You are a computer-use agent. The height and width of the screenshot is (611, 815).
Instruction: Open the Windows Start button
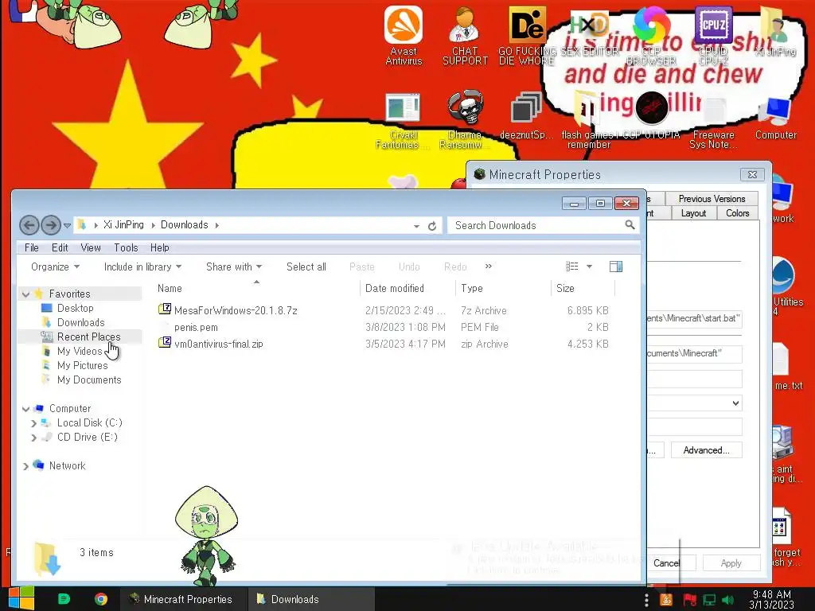coord(21,598)
